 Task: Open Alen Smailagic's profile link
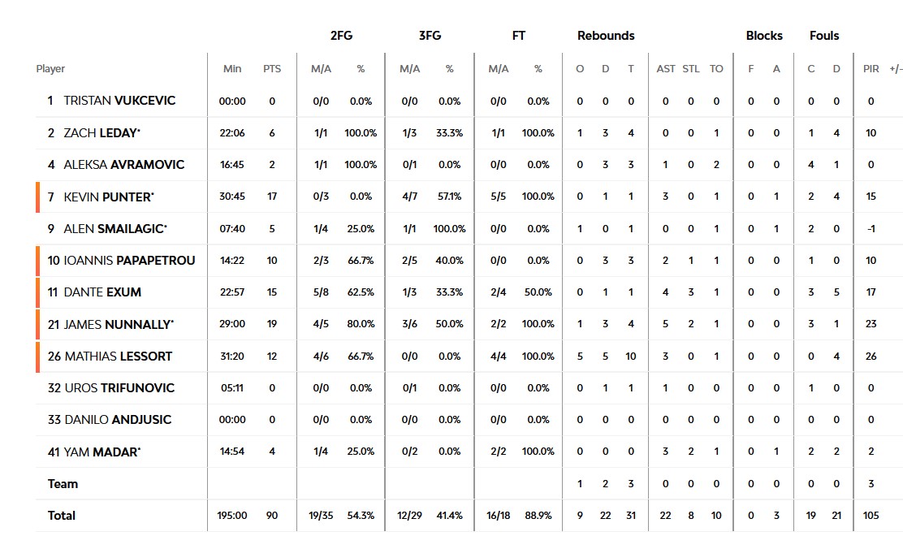115,228
